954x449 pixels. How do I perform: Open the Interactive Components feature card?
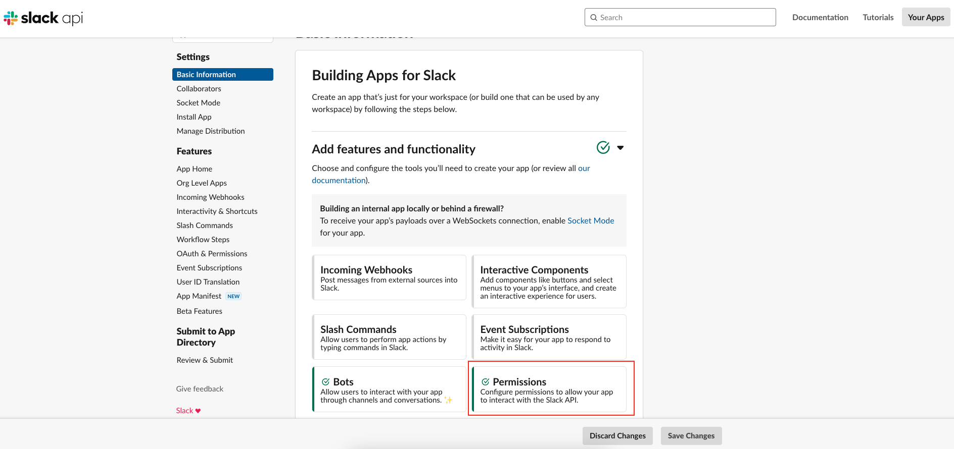[x=549, y=282]
